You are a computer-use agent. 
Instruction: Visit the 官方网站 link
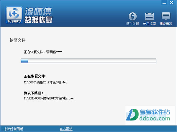tap(66, 129)
